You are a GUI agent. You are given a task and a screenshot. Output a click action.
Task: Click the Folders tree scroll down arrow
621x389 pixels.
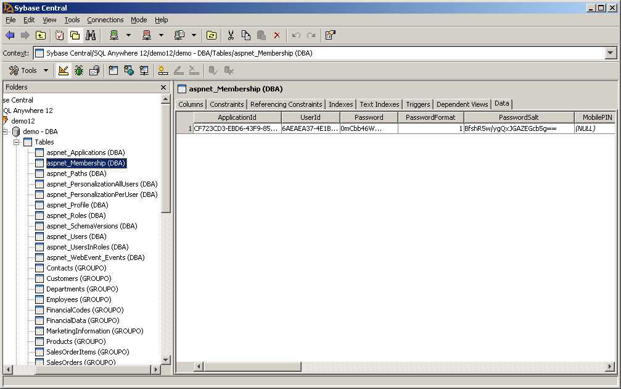pos(166,360)
